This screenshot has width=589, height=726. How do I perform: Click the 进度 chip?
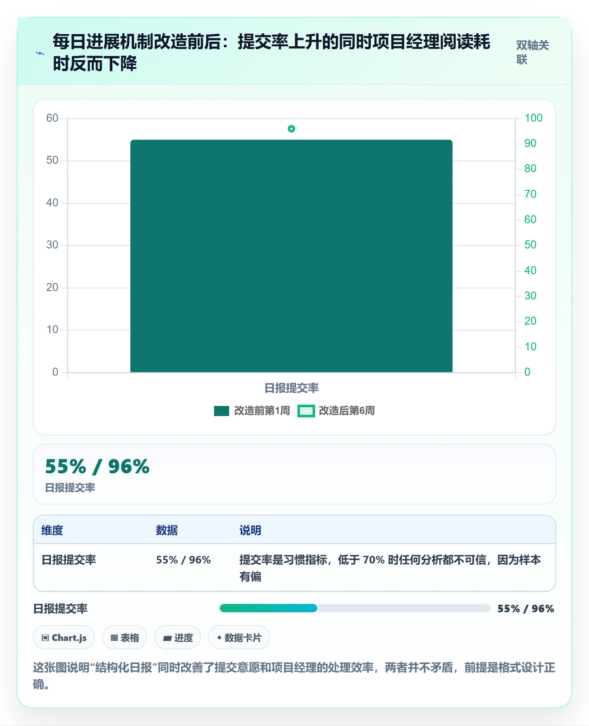coord(178,638)
